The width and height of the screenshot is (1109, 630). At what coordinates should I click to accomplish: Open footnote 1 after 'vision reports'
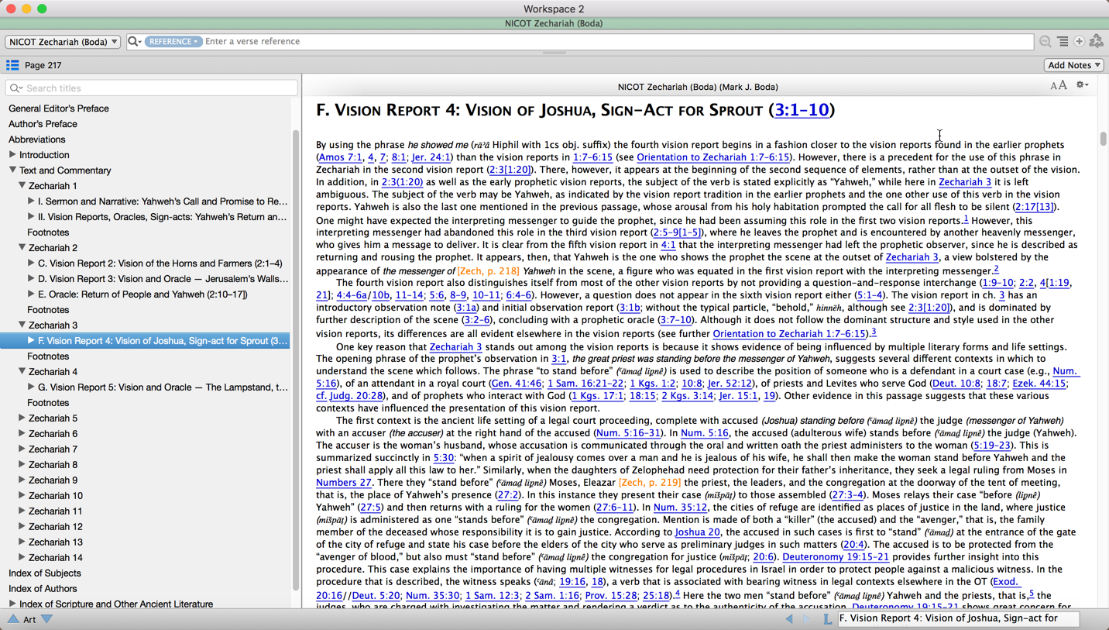966,219
